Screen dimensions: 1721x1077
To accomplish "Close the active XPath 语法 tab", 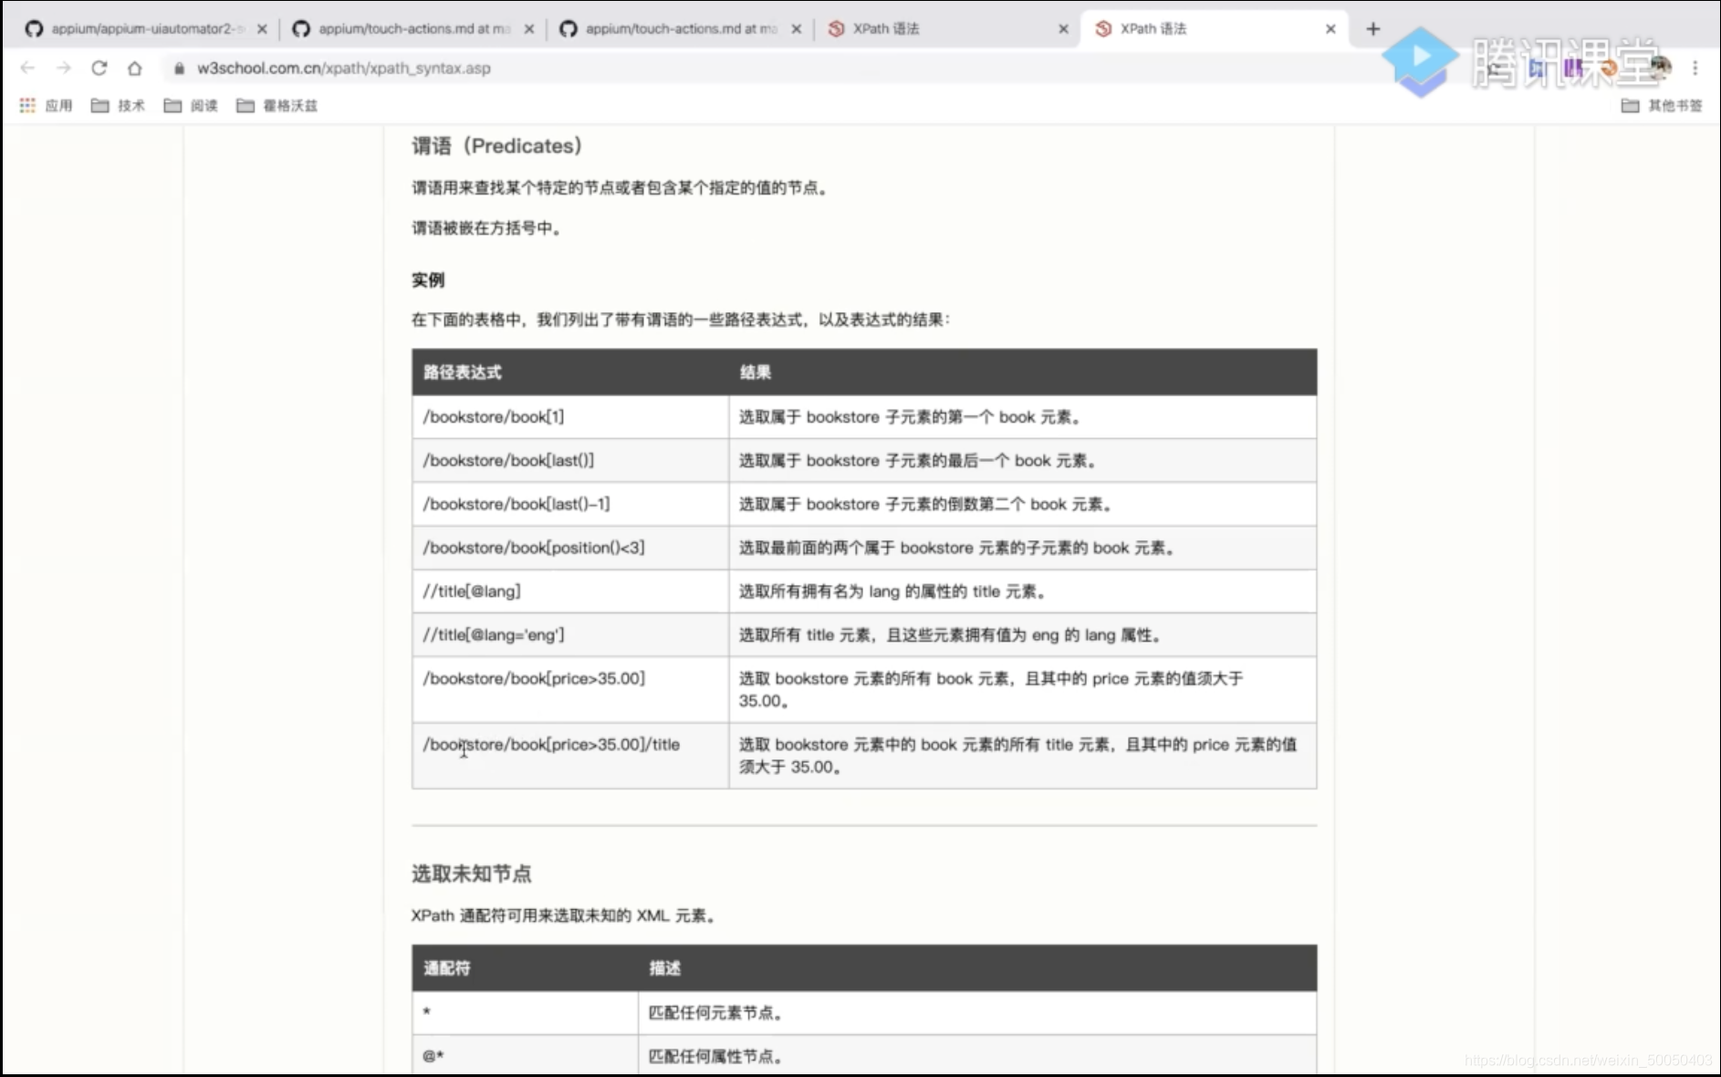I will tap(1330, 28).
